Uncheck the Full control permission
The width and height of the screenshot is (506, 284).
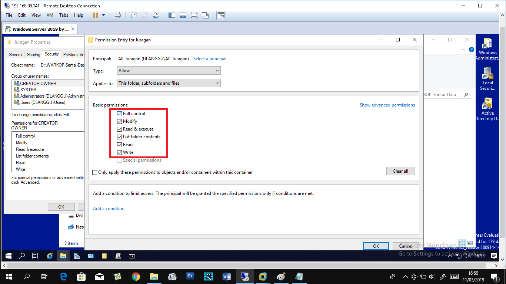[119, 114]
